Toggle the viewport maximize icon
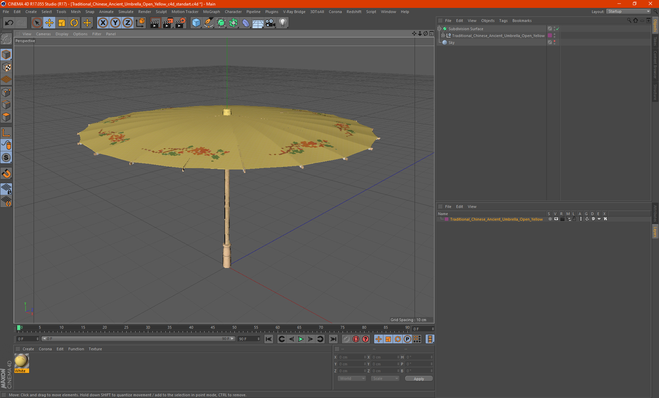 431,34
